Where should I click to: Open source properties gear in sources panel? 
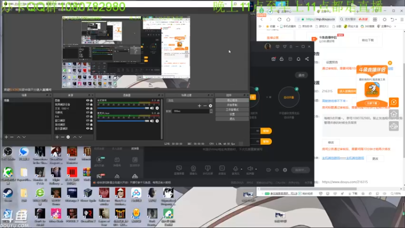pyautogui.click(x=68, y=137)
